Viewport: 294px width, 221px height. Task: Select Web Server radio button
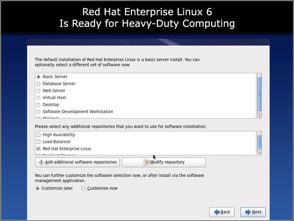[39, 91]
